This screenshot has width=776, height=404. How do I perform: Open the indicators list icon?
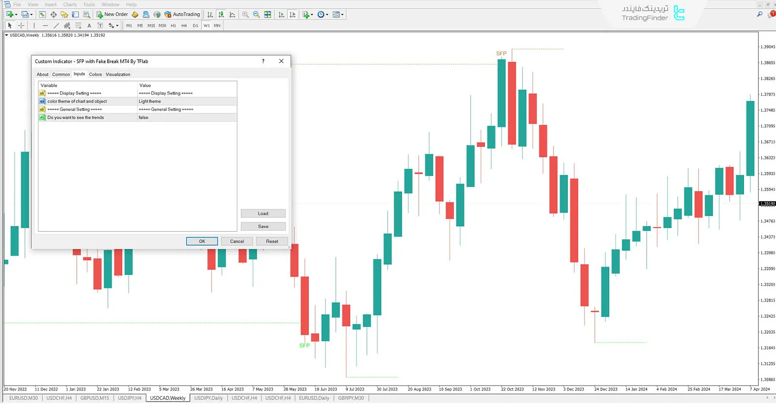point(306,15)
